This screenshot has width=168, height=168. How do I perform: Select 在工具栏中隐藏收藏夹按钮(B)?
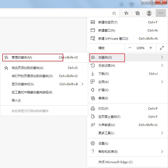[x=44, y=92]
